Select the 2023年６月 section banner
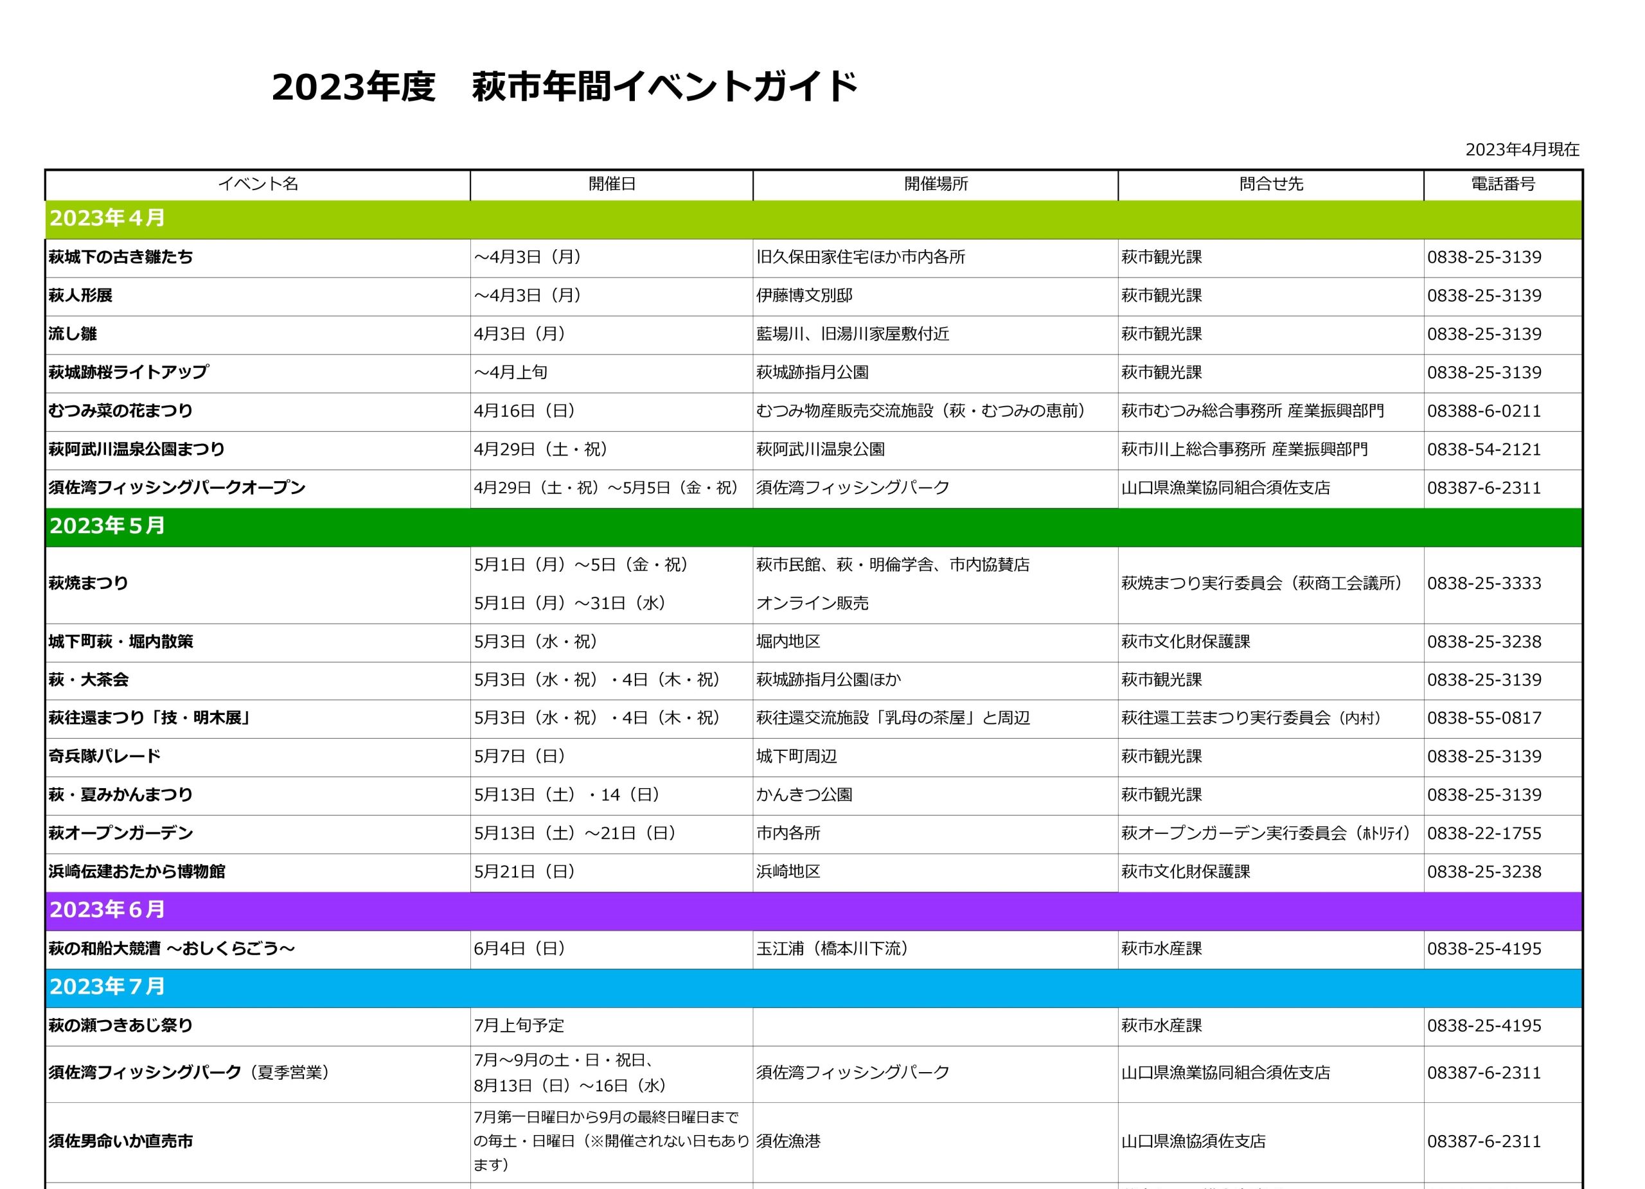1645x1189 pixels. 813,911
